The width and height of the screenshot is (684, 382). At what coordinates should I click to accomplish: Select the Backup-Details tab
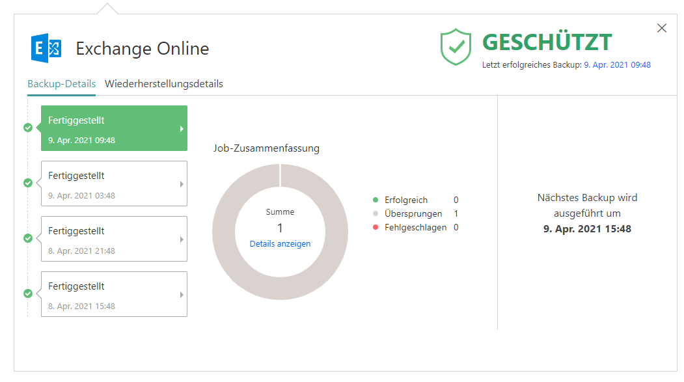[x=61, y=84]
